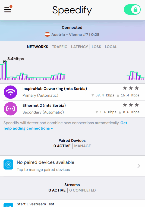Expand paired devices with the chevron arrow

pyautogui.click(x=139, y=166)
